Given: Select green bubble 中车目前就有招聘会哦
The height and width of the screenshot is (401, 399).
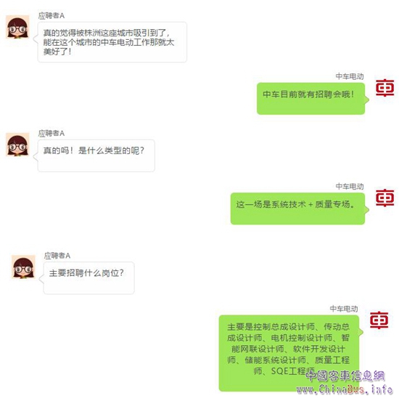Looking at the screenshot, I should click(x=310, y=99).
